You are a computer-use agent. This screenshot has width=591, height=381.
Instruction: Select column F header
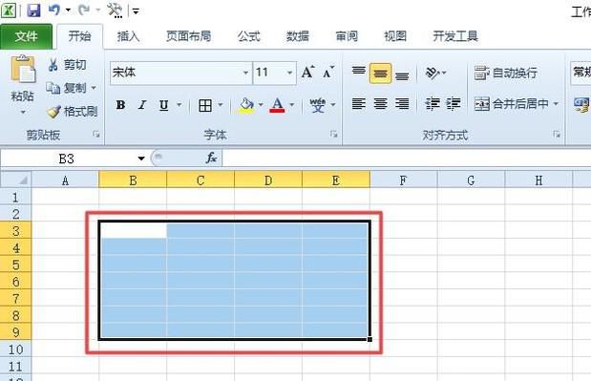[x=403, y=180]
